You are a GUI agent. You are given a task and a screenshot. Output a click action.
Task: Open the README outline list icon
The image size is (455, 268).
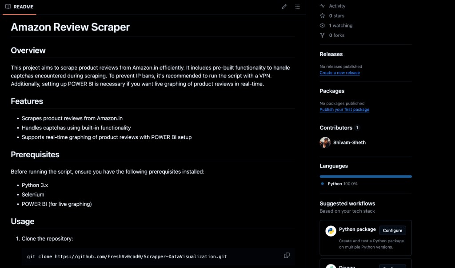tap(297, 7)
